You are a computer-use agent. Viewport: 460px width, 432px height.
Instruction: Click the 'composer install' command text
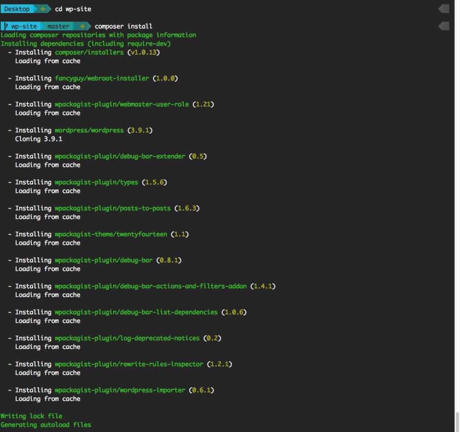point(124,26)
